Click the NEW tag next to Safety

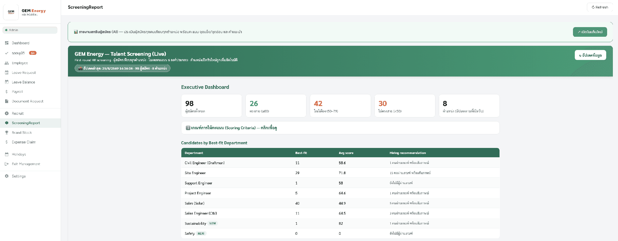[201, 233]
